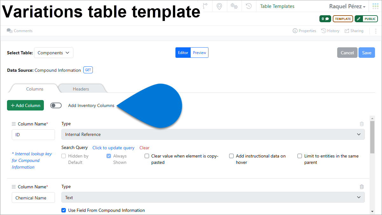Open the restore history icon near Table Templates

point(249,6)
